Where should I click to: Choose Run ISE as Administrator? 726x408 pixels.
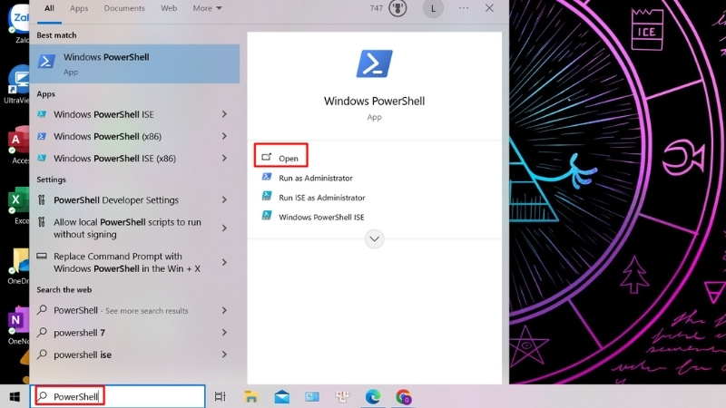[x=322, y=198]
